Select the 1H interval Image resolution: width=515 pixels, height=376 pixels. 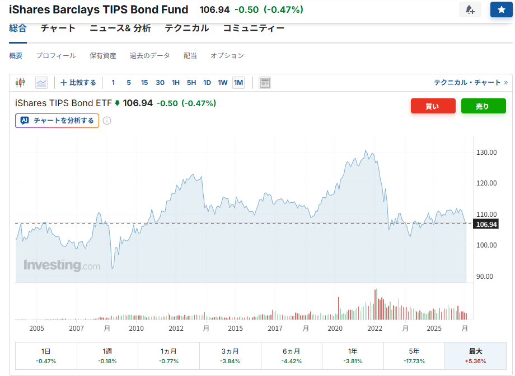coord(176,83)
